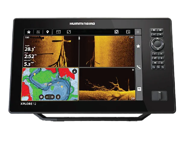Open the hamburger menu on screen
This screenshot has height=142, width=180.
click(138, 32)
